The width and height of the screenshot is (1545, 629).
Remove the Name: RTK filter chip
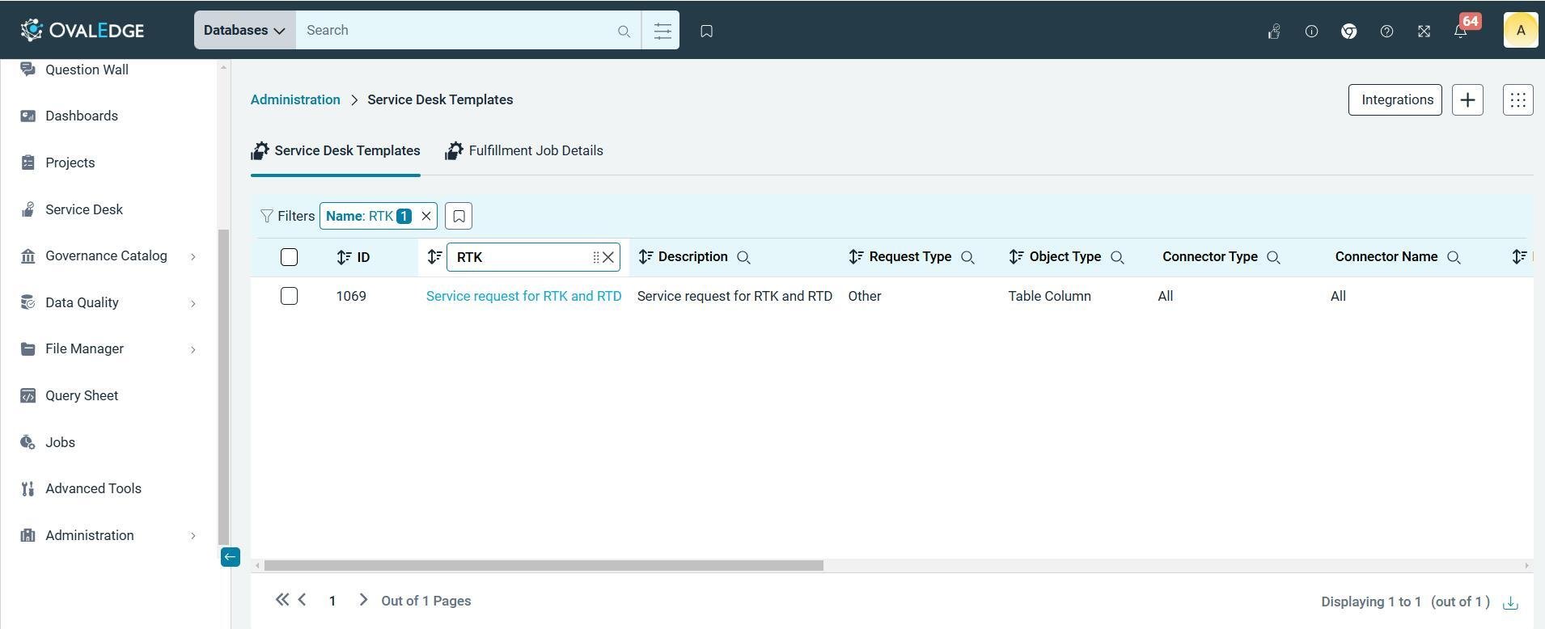click(x=426, y=216)
